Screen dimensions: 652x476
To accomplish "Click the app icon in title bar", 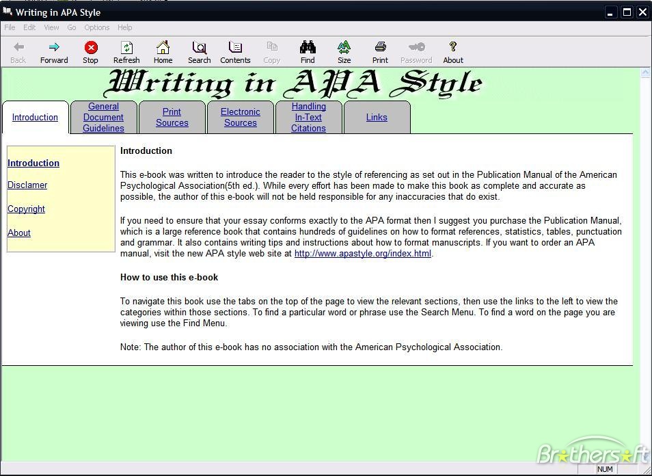I will click(x=7, y=12).
